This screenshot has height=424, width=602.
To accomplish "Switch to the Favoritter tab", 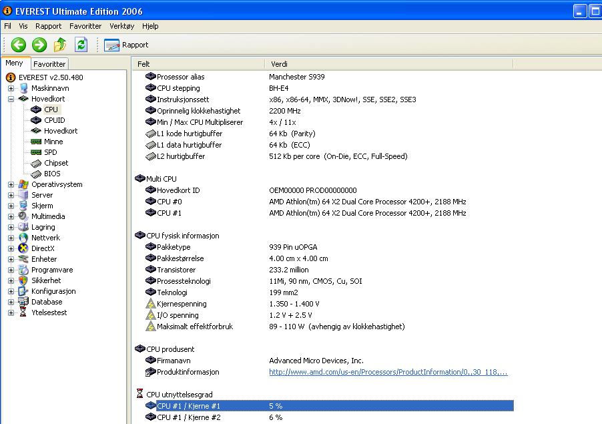I will (x=49, y=63).
